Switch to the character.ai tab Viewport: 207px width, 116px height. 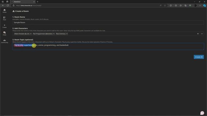[x=23, y=2]
